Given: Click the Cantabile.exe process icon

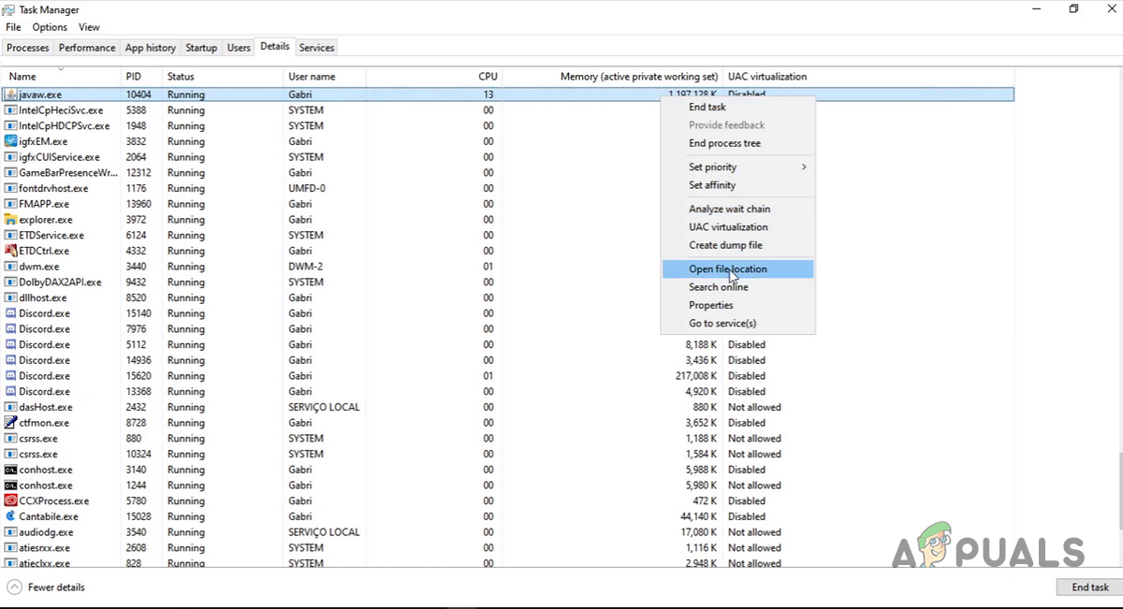Looking at the screenshot, I should (10, 516).
